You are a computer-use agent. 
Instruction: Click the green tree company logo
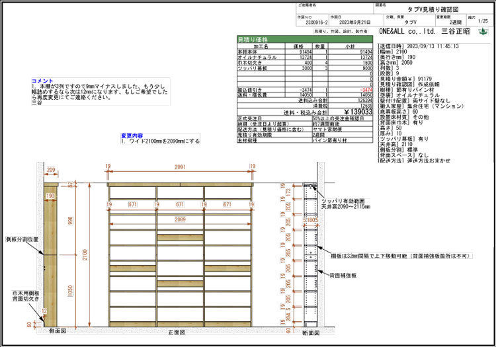(x=483, y=31)
